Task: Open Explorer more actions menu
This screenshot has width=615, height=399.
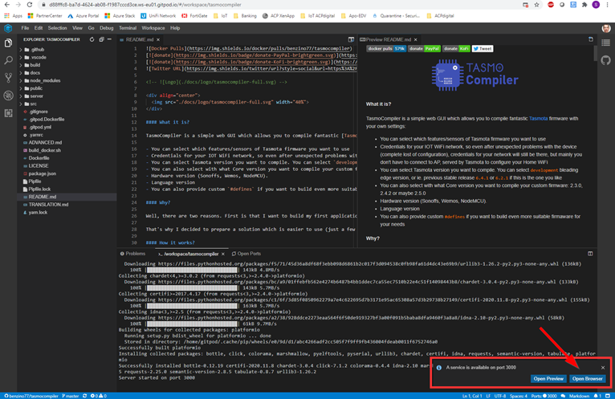Action: [x=109, y=39]
